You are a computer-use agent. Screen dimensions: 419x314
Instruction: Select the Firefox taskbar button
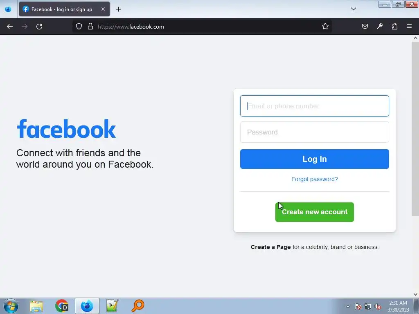tap(87, 306)
